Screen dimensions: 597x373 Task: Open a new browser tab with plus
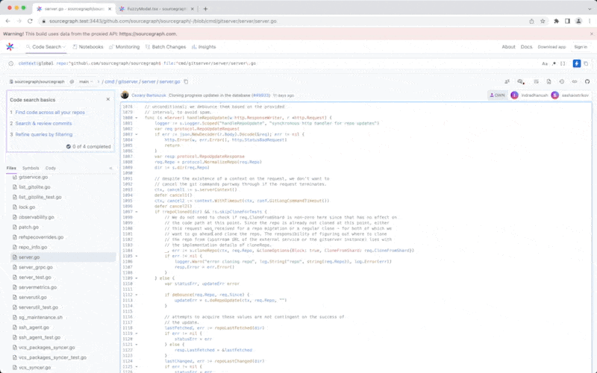(205, 9)
